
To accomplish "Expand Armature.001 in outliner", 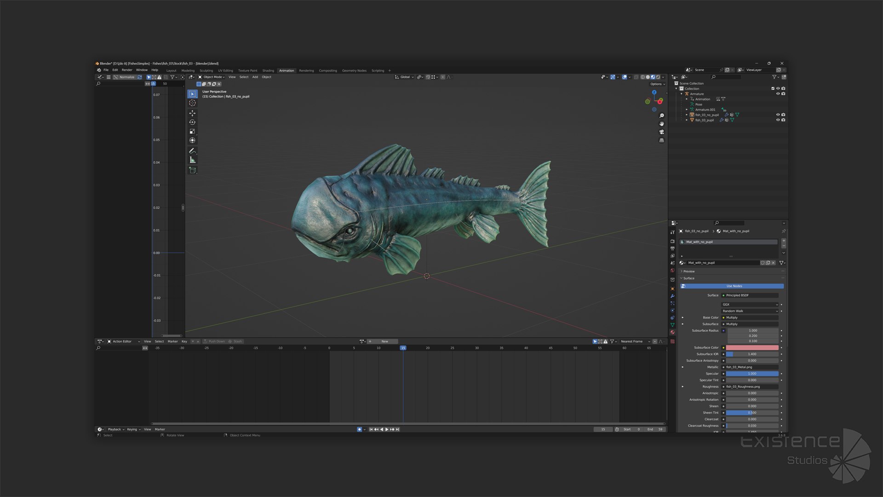I will coord(687,110).
